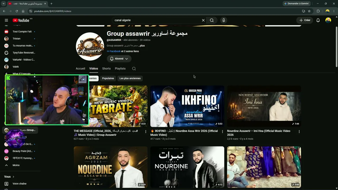Open a new browser tab
The width and height of the screenshot is (338, 190).
[51, 4]
